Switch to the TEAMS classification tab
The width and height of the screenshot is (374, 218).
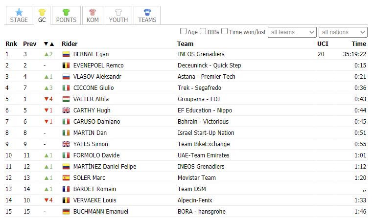pos(147,16)
